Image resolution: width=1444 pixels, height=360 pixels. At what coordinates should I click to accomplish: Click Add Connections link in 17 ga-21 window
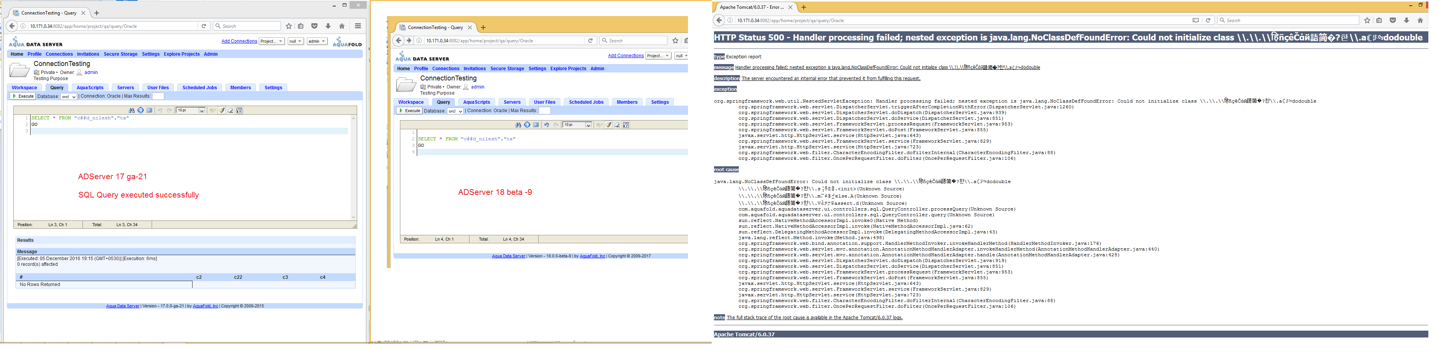tap(239, 41)
